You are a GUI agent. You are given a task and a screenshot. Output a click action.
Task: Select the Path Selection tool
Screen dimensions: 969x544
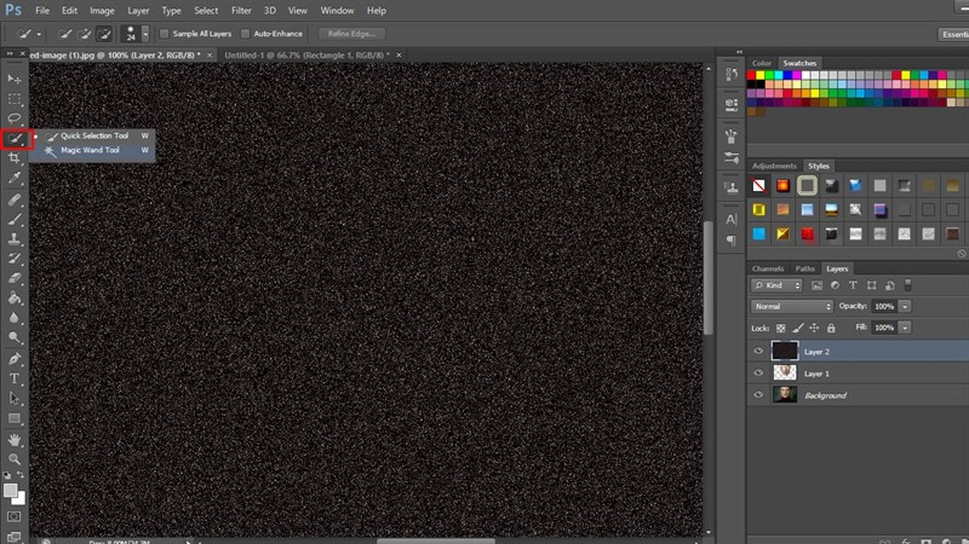(14, 398)
